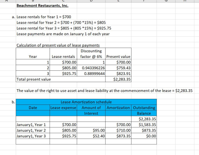Click the right to use asset sentence

[104, 91]
